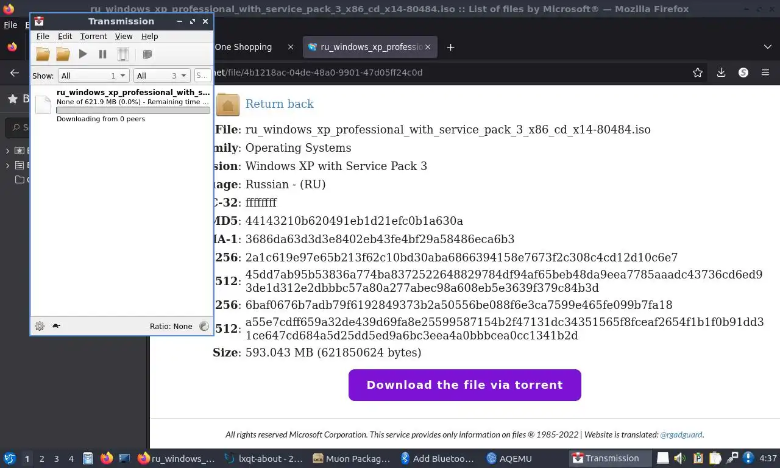The width and height of the screenshot is (780, 468).
Task: Open the Show status filter dropdown (All 1)
Action: (93, 76)
